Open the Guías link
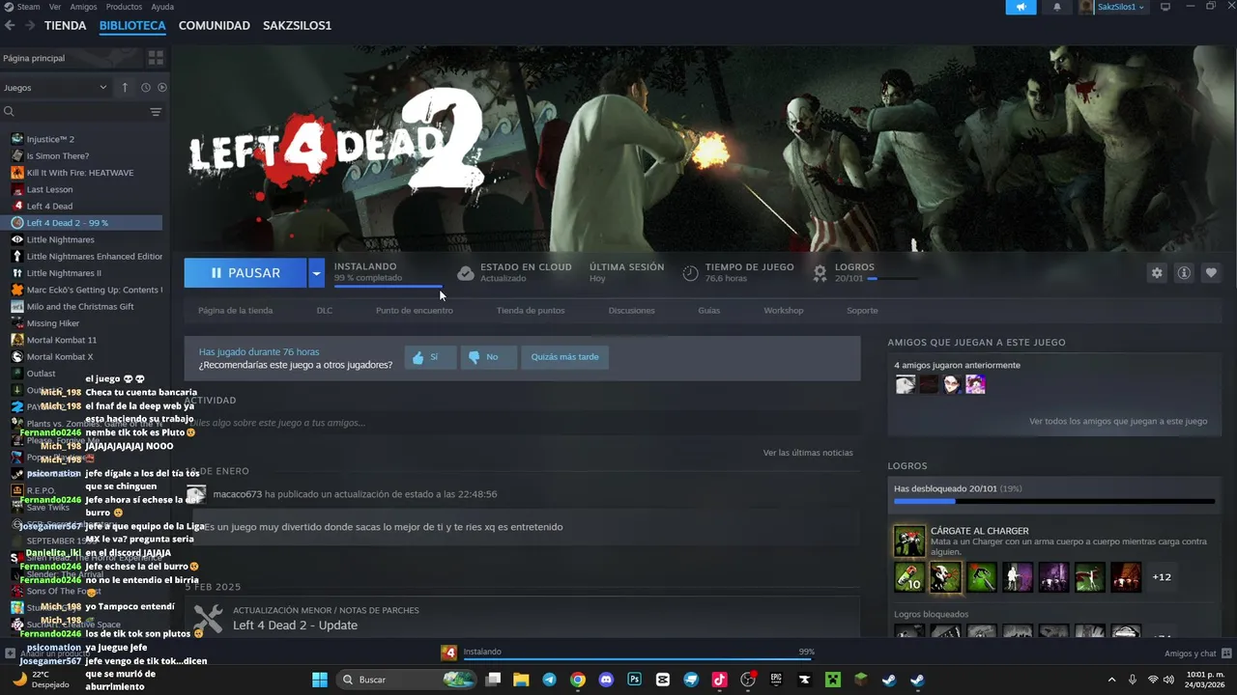1237x695 pixels. click(x=709, y=311)
